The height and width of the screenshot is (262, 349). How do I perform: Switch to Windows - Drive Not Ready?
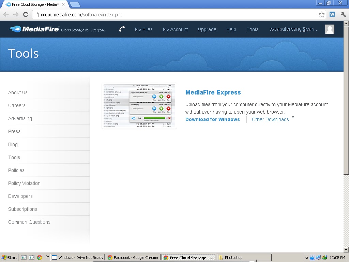coord(78,258)
